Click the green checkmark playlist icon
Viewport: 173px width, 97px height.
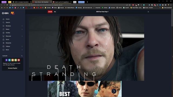(16, 60)
